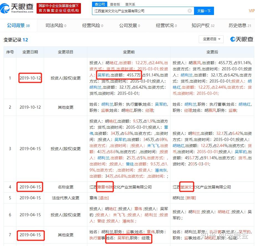The image size is (255, 246).
Task: Clear the search box using the X icon
Action: pos(190,11)
